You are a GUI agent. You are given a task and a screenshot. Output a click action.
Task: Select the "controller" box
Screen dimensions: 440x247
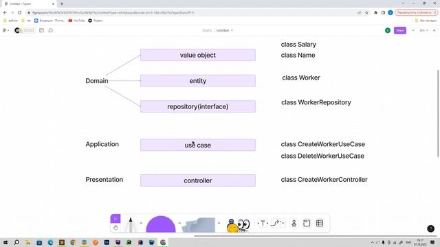pos(198,180)
